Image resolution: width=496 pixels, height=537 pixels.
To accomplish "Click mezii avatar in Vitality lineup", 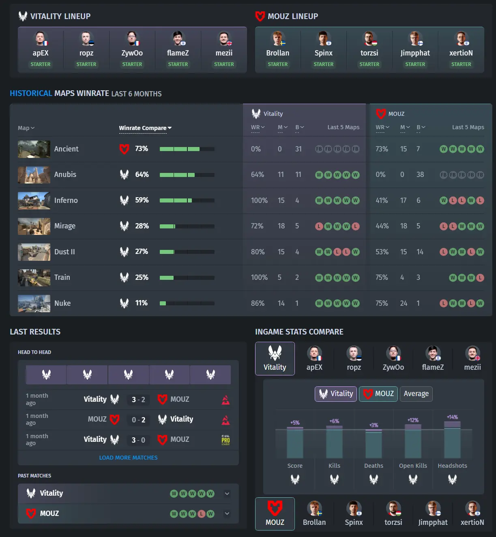I will 224,39.
